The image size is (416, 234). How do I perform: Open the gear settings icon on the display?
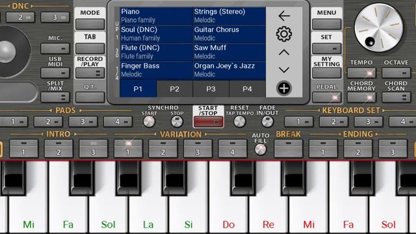tap(284, 34)
